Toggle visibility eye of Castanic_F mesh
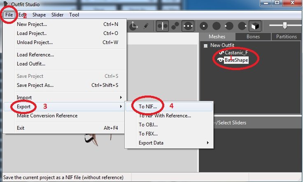 tap(221, 53)
